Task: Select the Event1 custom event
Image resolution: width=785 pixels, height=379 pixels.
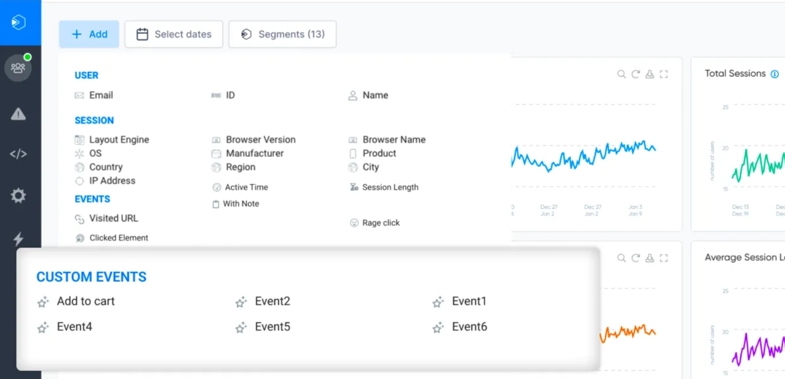Action: click(460, 301)
